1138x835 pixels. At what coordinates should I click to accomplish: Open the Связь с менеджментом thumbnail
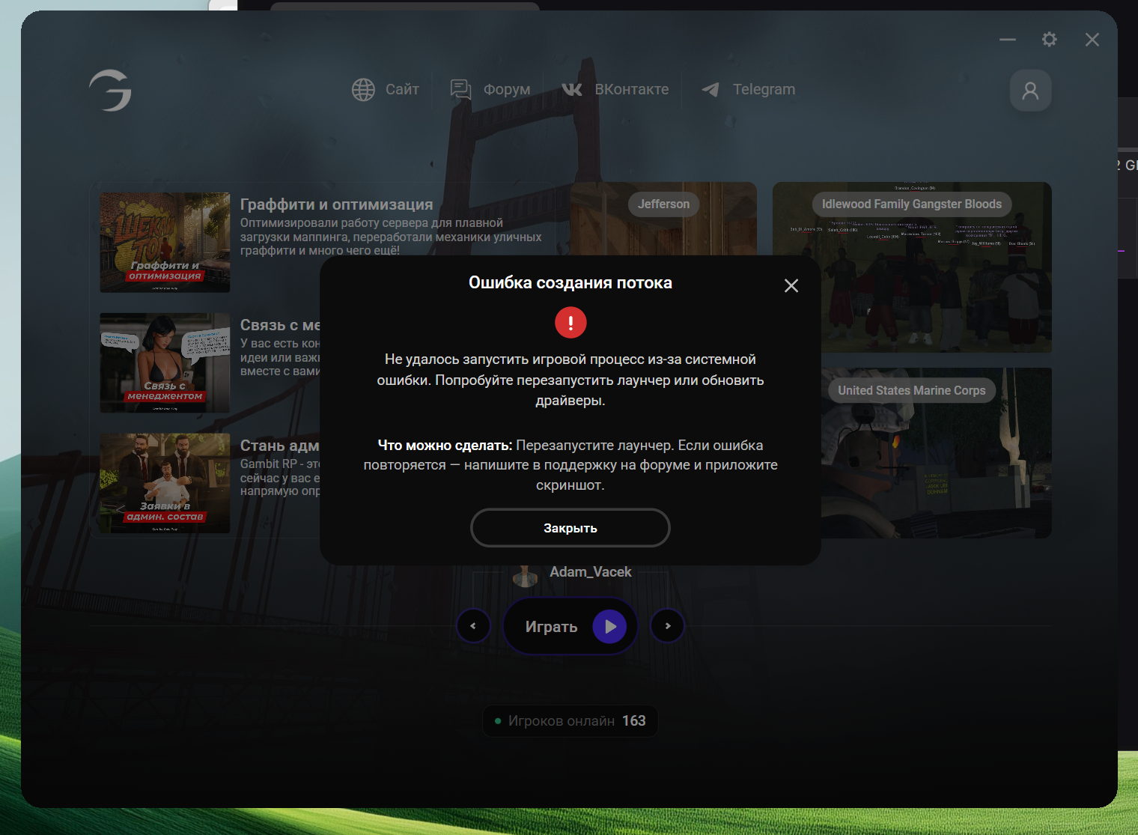[x=165, y=363]
